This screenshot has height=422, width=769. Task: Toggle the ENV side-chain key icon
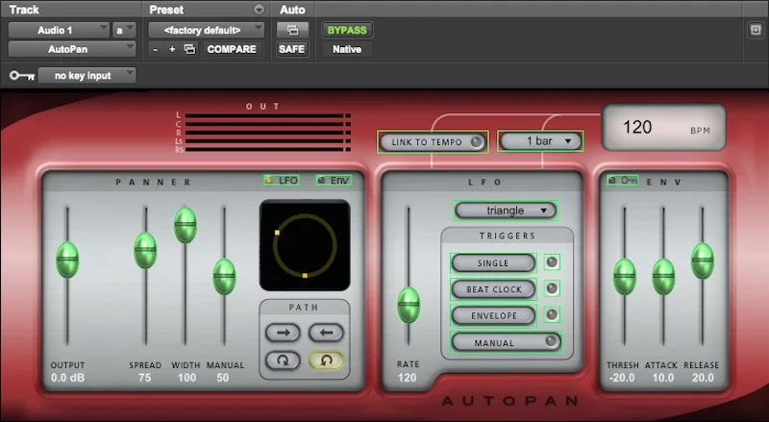pos(622,181)
